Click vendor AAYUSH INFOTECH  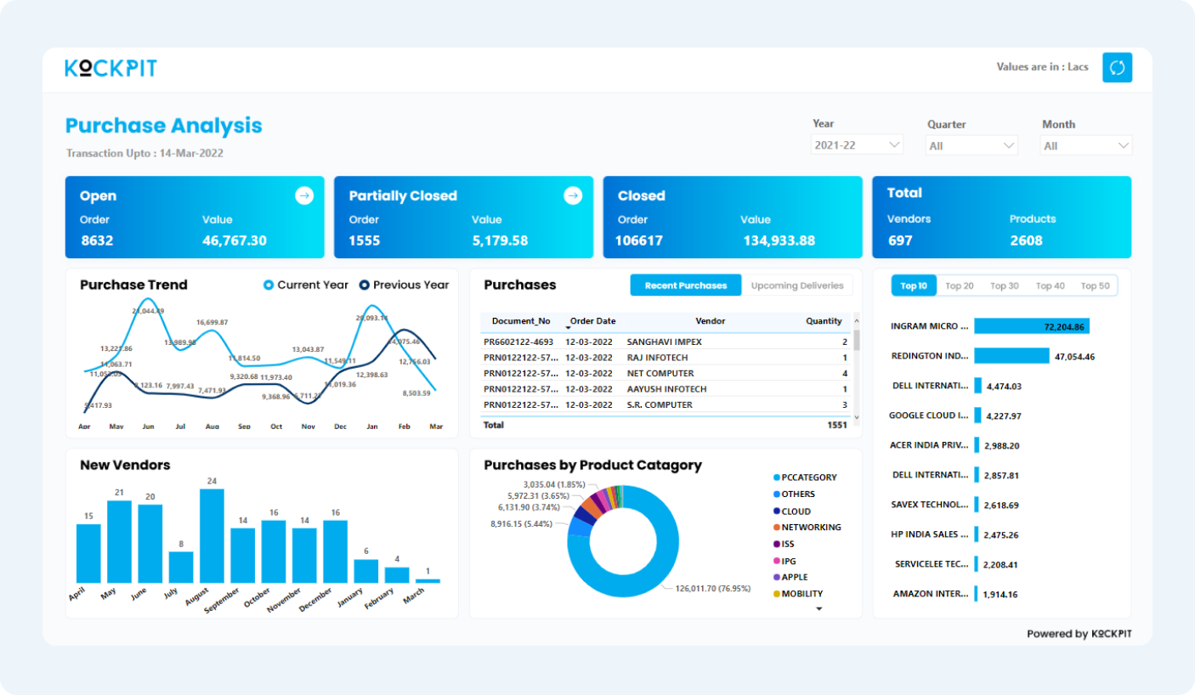667,389
